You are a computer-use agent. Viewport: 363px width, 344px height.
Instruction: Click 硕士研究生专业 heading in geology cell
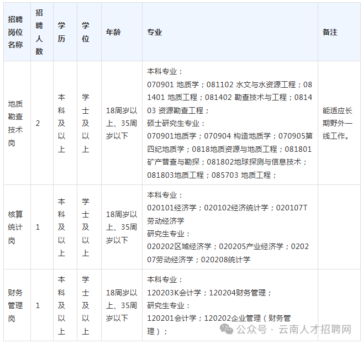pos(176,123)
